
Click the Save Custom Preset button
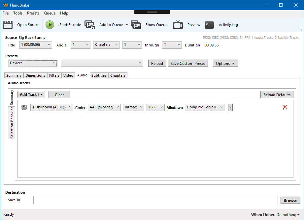point(188,63)
